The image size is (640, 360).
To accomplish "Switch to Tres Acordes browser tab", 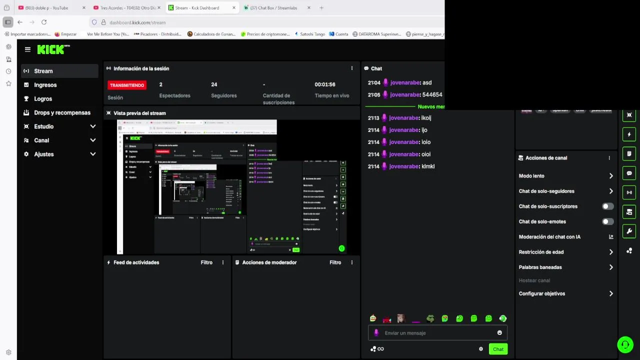I will pyautogui.click(x=127, y=7).
